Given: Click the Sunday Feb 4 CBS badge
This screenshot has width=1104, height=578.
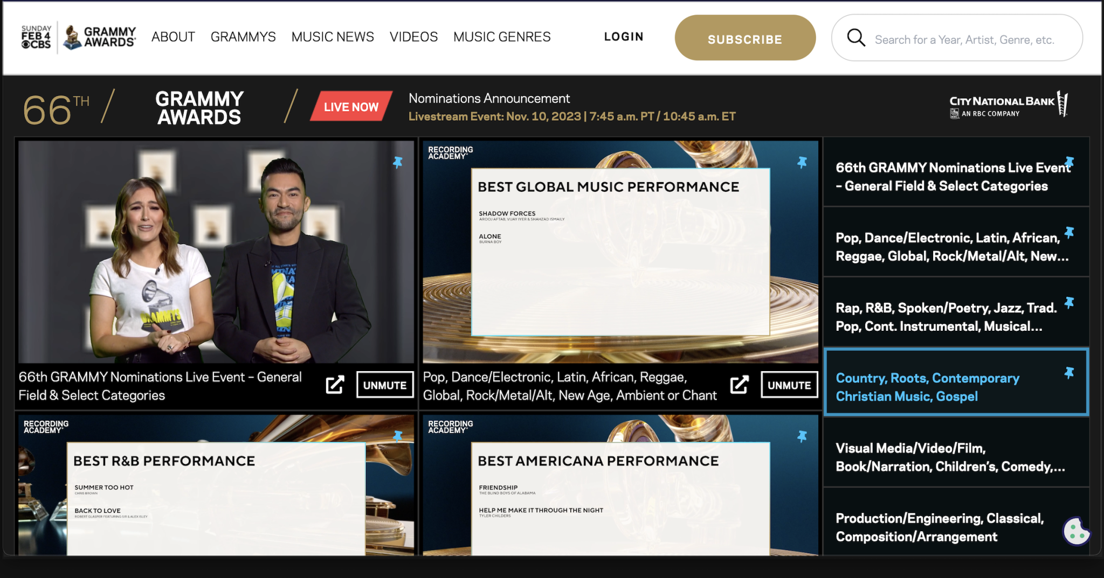Looking at the screenshot, I should [x=37, y=37].
